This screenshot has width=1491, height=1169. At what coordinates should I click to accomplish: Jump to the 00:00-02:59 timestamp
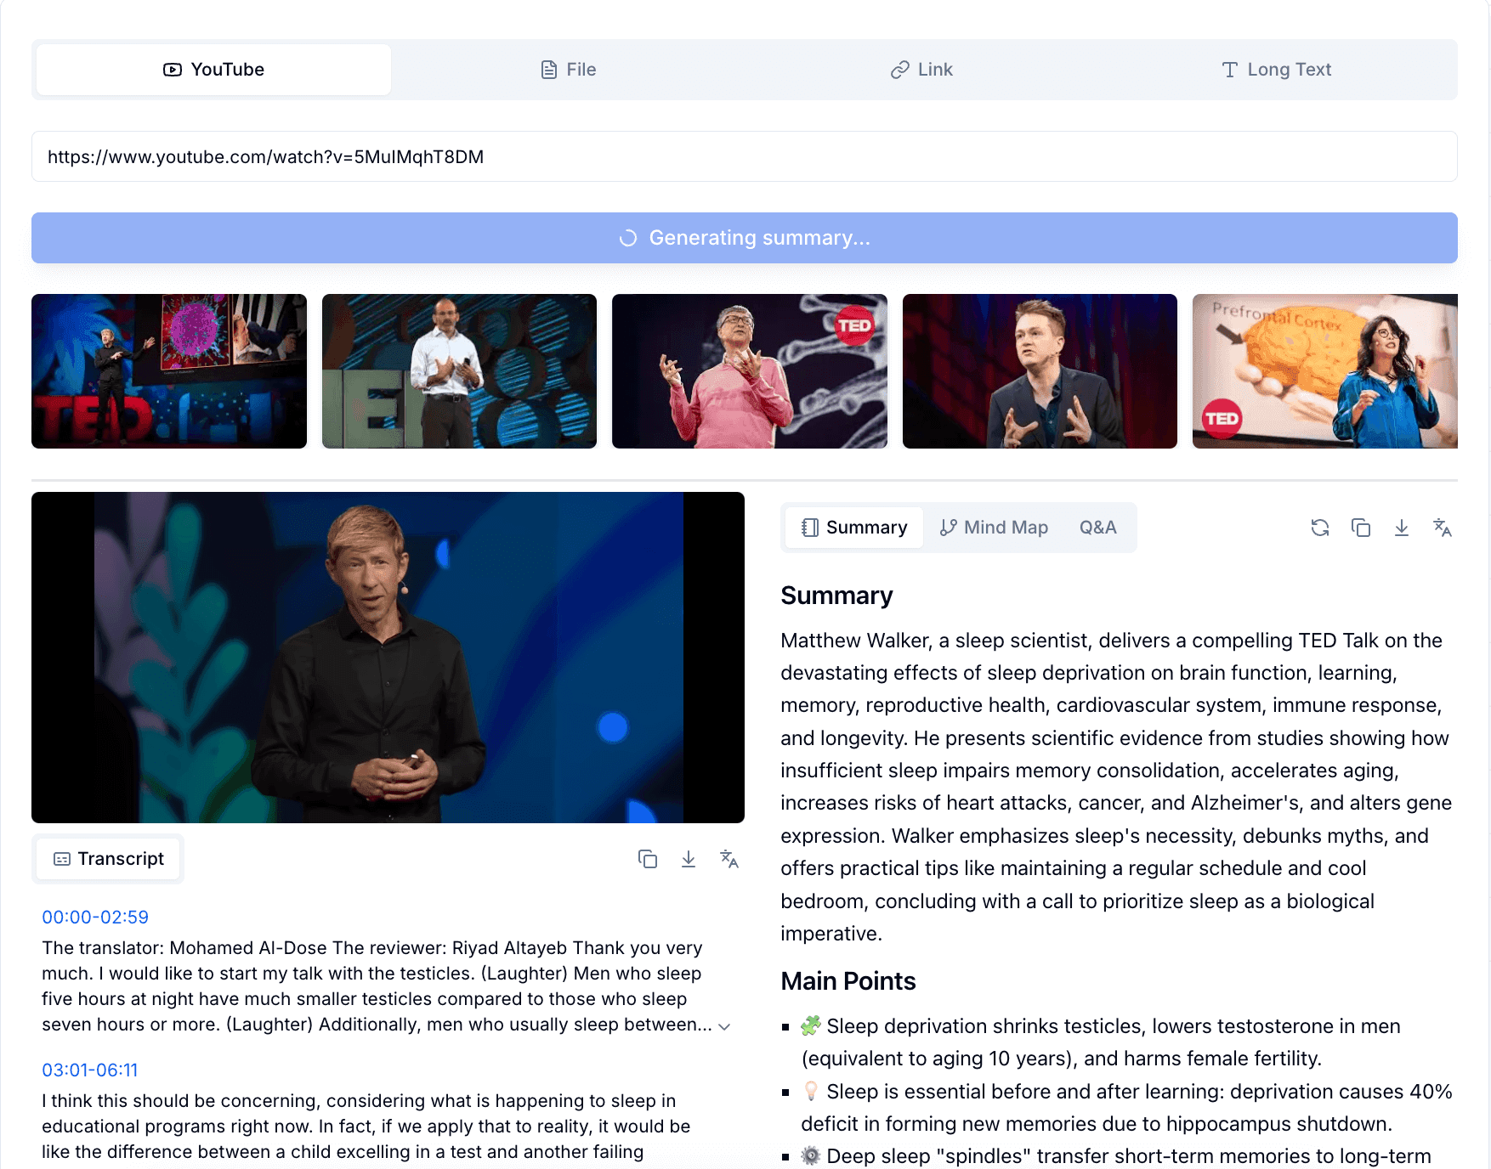point(95,918)
